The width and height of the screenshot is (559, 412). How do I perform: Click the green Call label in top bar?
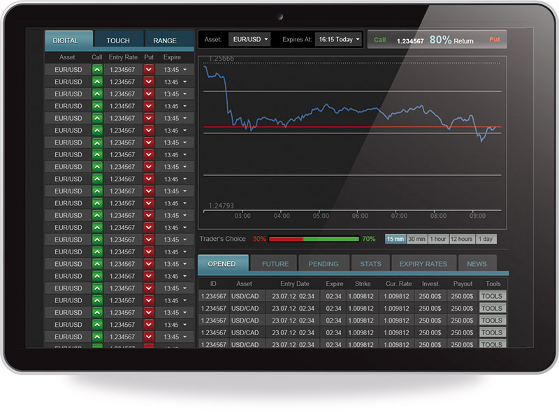pos(379,40)
